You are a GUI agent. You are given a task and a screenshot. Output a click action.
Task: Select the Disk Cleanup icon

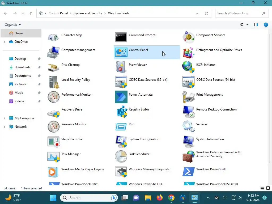point(53,67)
